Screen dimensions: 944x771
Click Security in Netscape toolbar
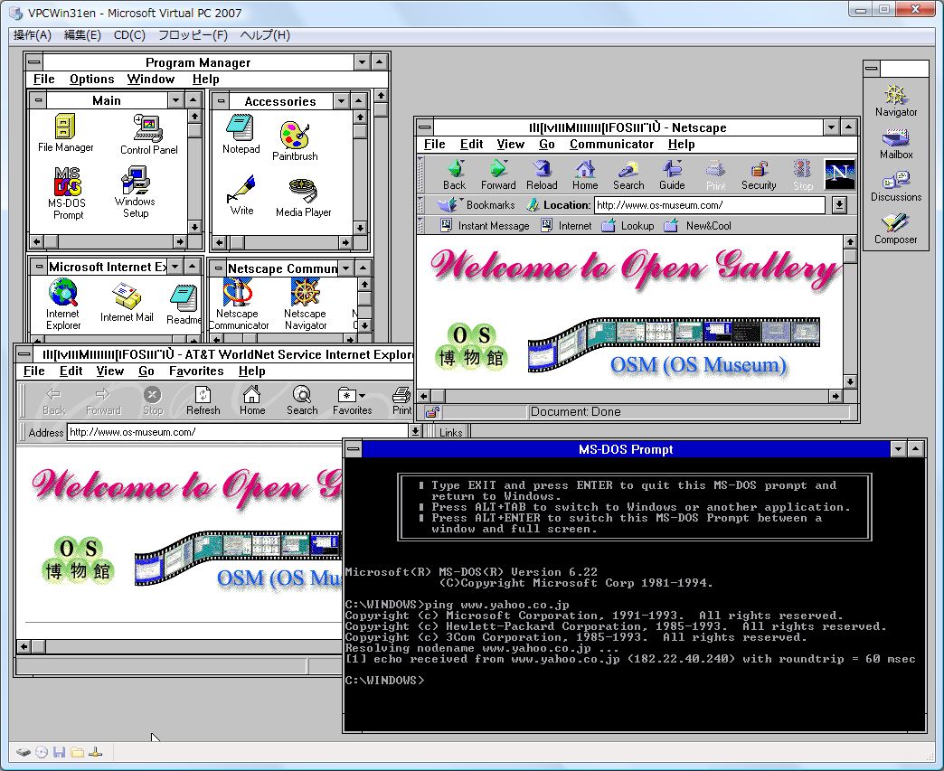pyautogui.click(x=759, y=175)
